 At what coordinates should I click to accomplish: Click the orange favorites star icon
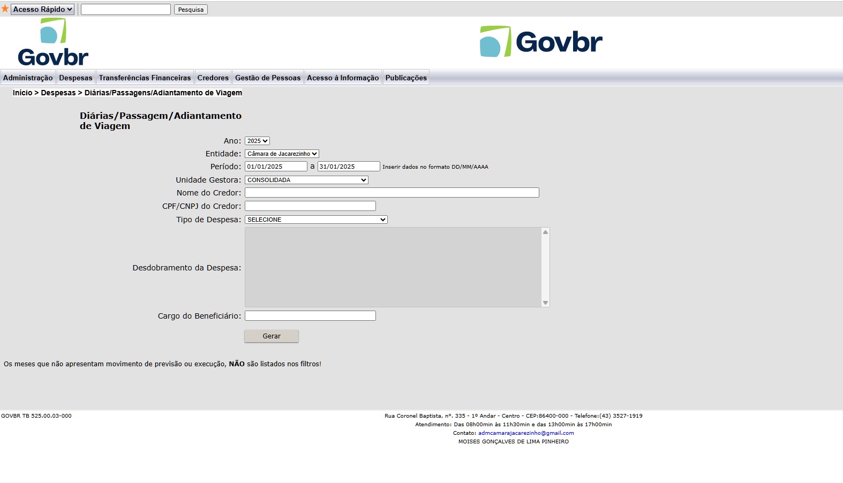(x=5, y=9)
